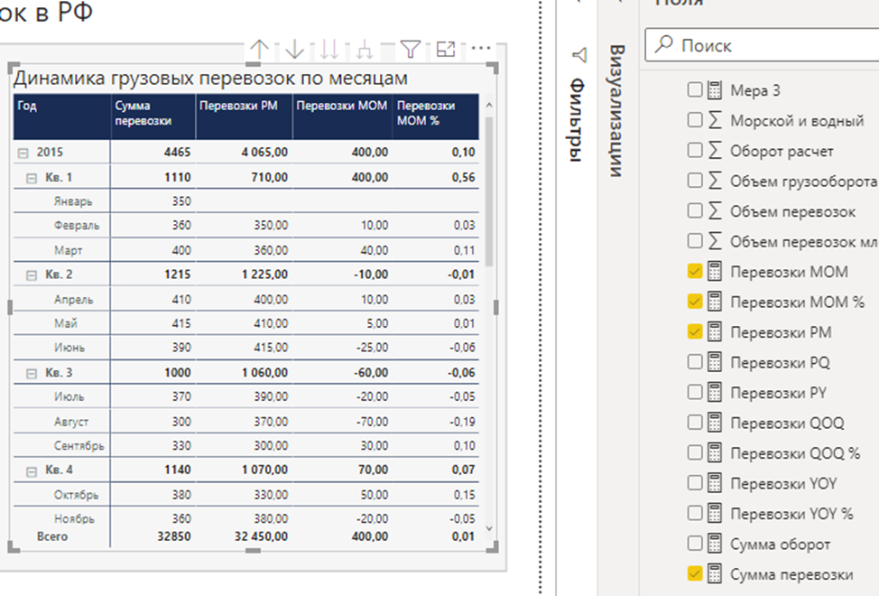Open the visual's filter funnel icon

coord(411,50)
